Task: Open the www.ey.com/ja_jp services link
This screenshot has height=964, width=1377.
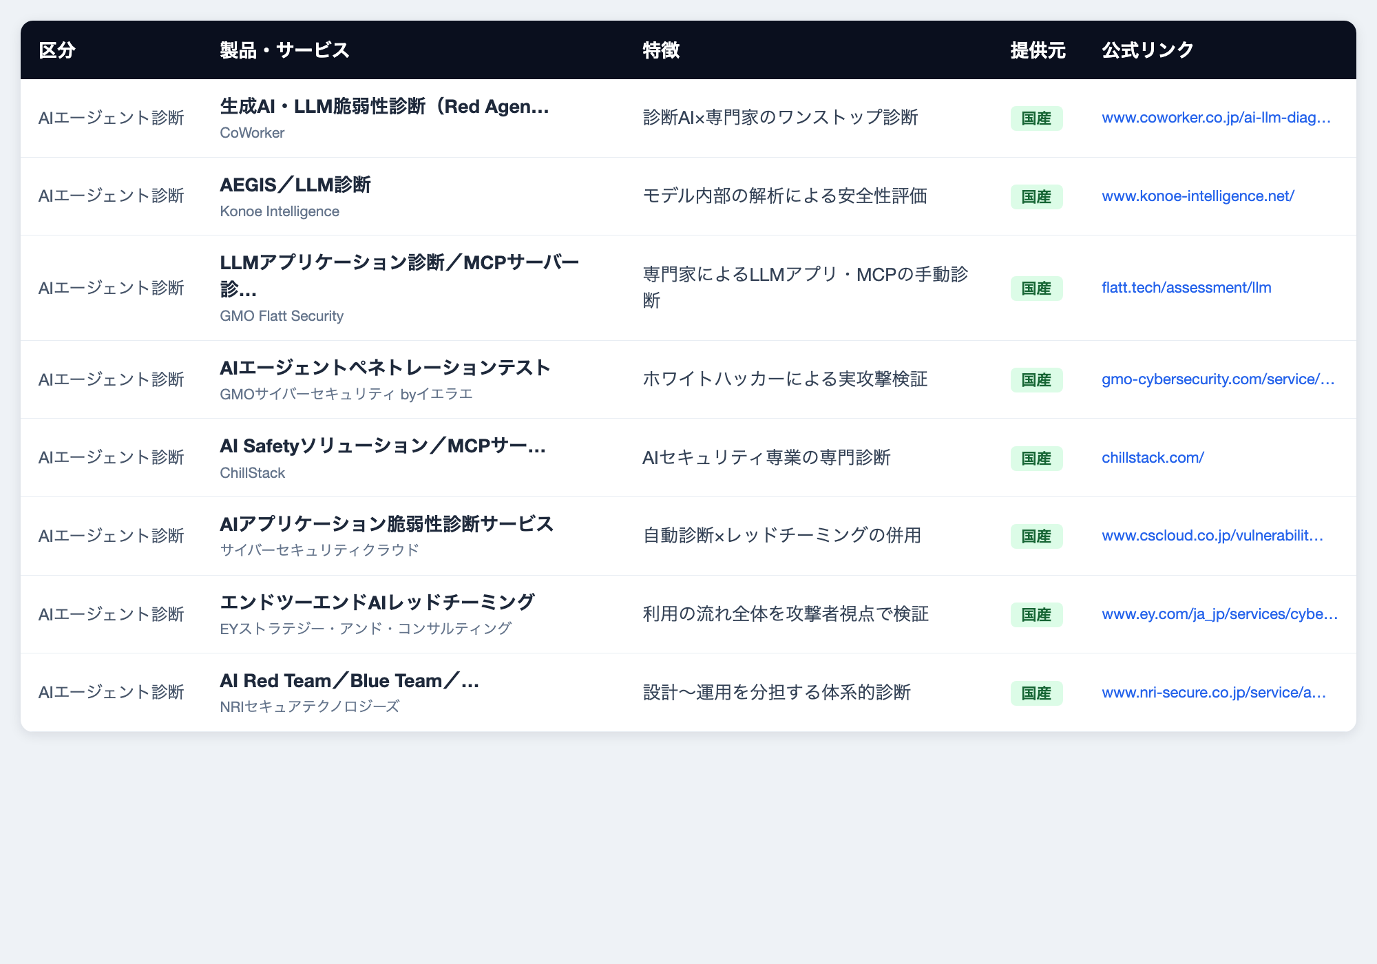Action: (1220, 614)
